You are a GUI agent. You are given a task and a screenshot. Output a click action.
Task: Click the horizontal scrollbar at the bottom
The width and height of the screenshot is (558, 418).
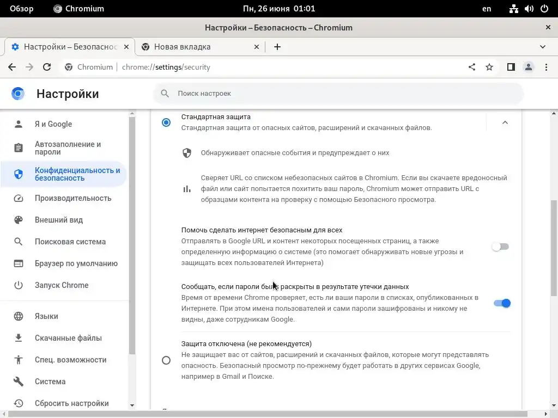[x=268, y=414]
